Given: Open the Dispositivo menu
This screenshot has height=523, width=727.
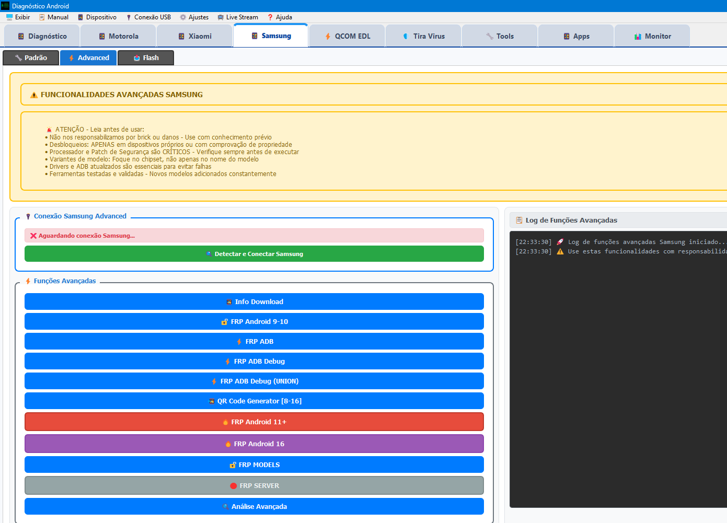Looking at the screenshot, I should point(97,17).
